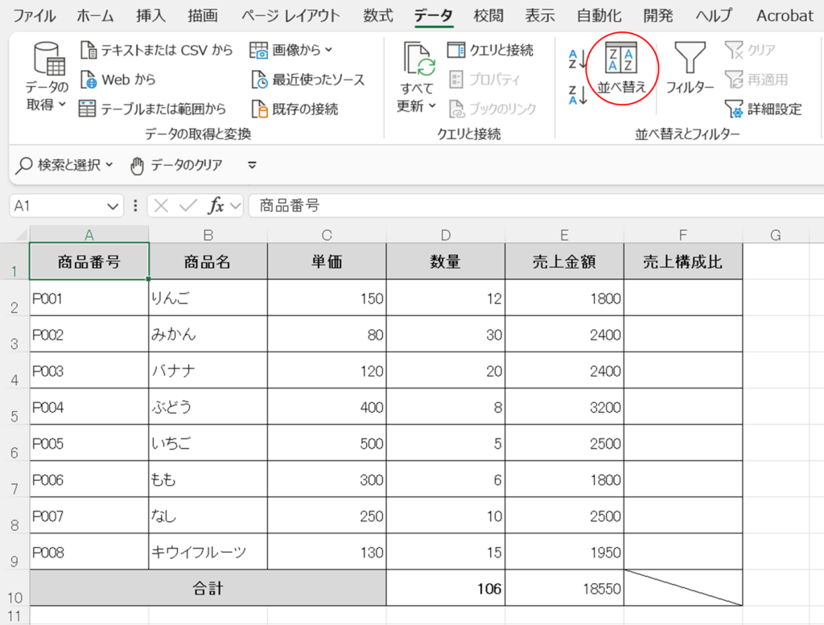Open Queries and Connections (クエリと接続)
Viewport: 824px width, 625px height.
point(490,50)
